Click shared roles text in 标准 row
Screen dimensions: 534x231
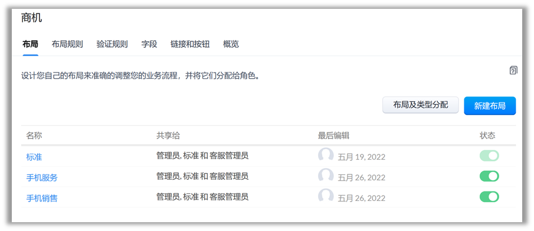pyautogui.click(x=202, y=156)
